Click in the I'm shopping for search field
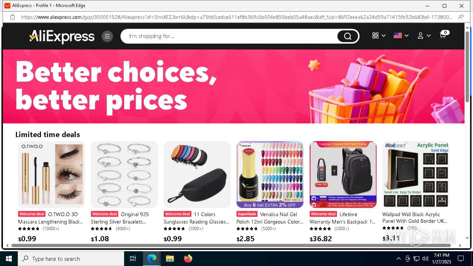The image size is (473, 266). coord(229,36)
